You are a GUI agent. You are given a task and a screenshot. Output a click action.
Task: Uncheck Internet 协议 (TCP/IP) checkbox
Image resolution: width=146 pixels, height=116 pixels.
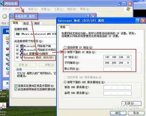pos(17,57)
